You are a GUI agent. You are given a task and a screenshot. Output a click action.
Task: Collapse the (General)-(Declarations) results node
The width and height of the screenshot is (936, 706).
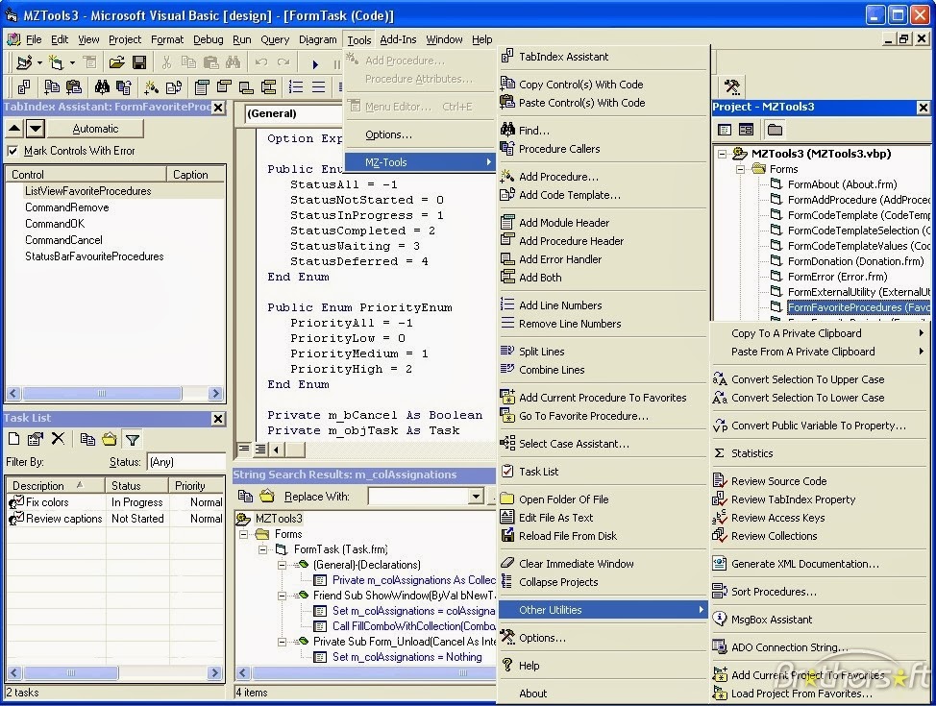(282, 565)
